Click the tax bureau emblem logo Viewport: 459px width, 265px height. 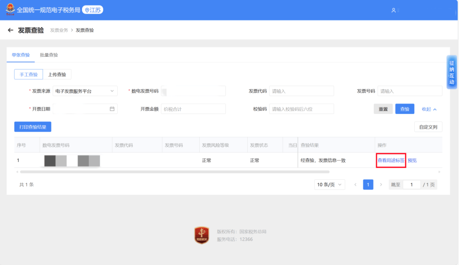[x=9, y=10]
